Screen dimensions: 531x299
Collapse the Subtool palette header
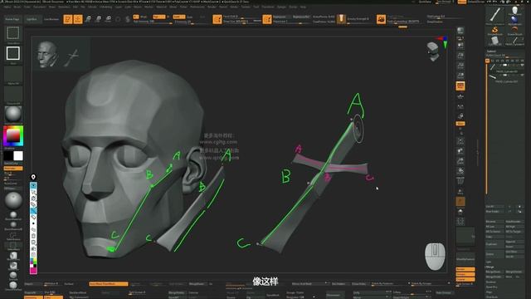pyautogui.click(x=491, y=51)
